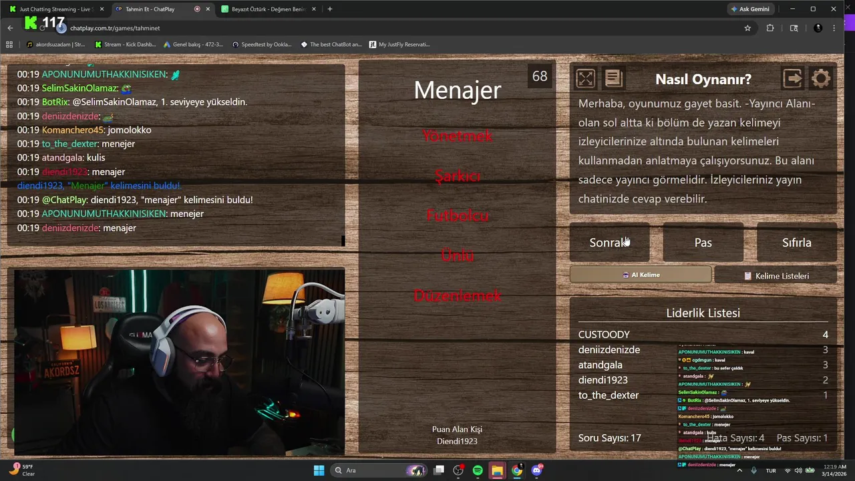Click Pas Sayısı: 1 counter
The image size is (855, 481).
[x=802, y=438]
